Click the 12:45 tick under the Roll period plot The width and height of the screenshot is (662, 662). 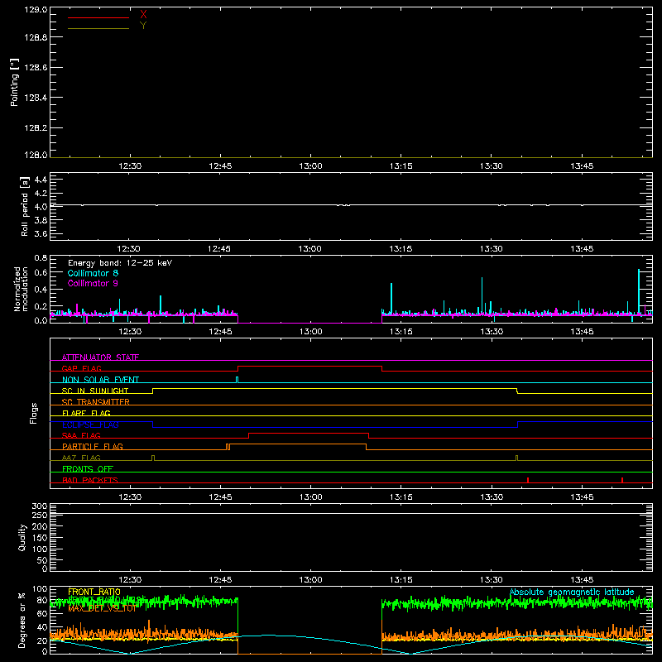(x=219, y=249)
